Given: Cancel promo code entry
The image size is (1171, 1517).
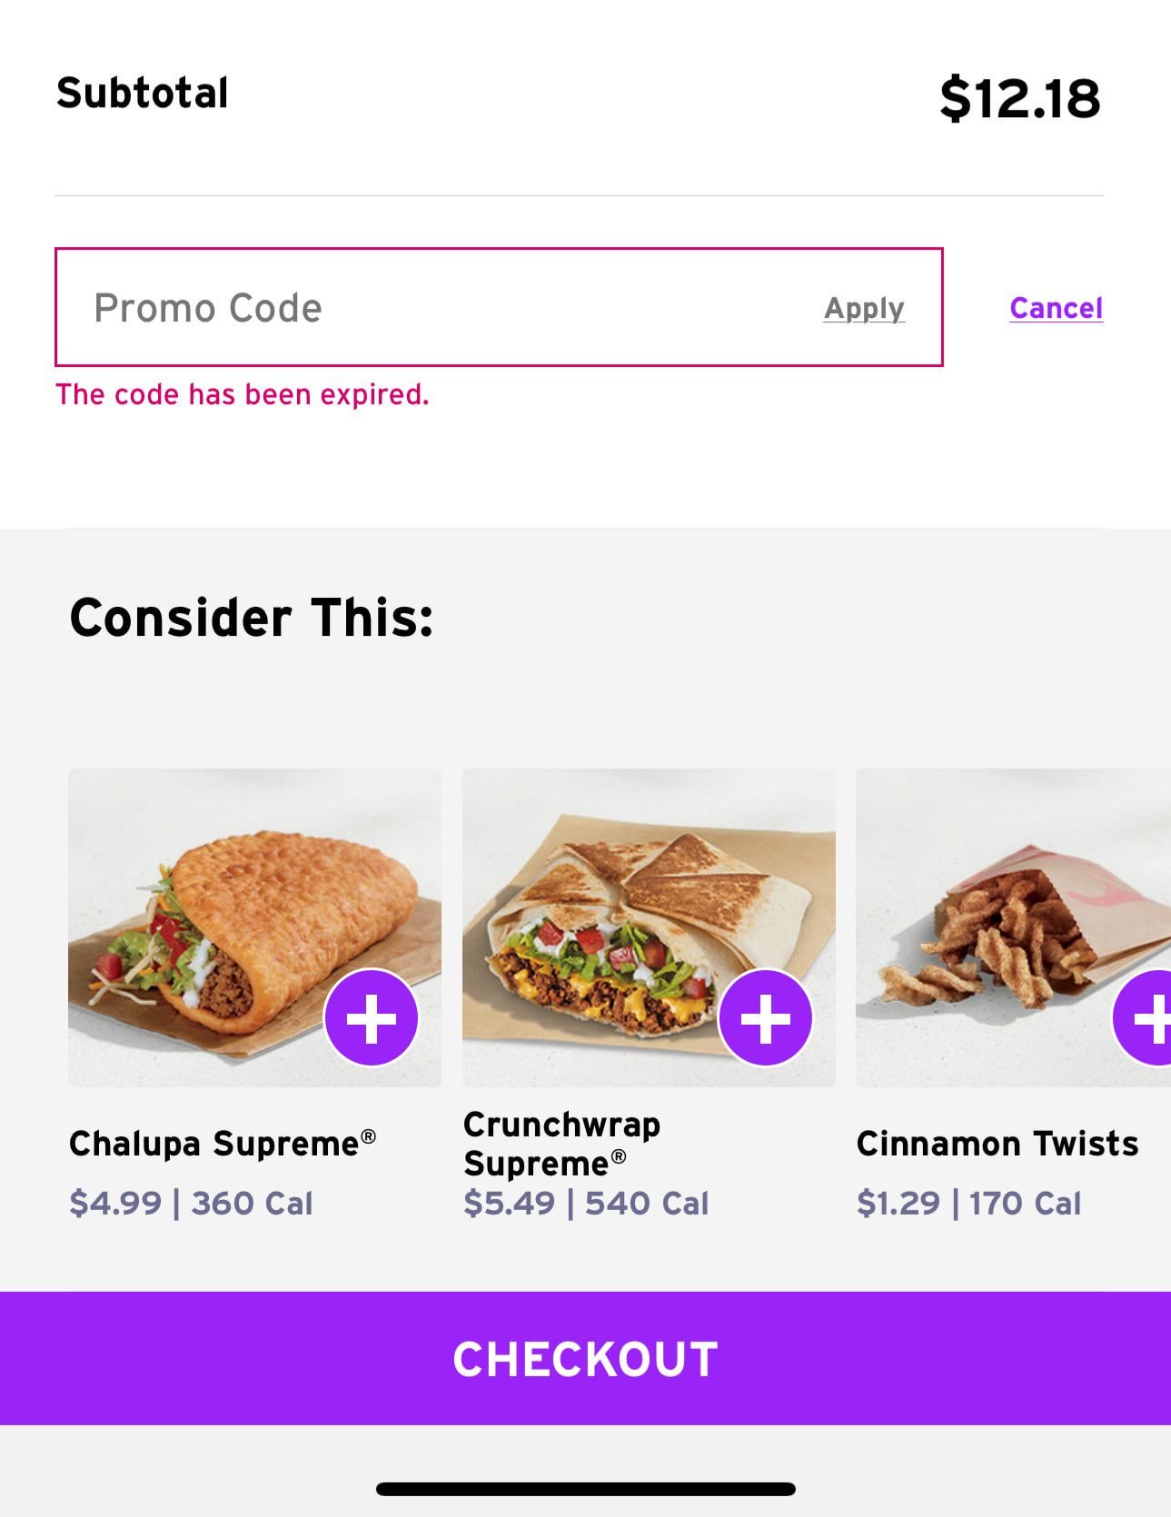Looking at the screenshot, I should pyautogui.click(x=1056, y=308).
